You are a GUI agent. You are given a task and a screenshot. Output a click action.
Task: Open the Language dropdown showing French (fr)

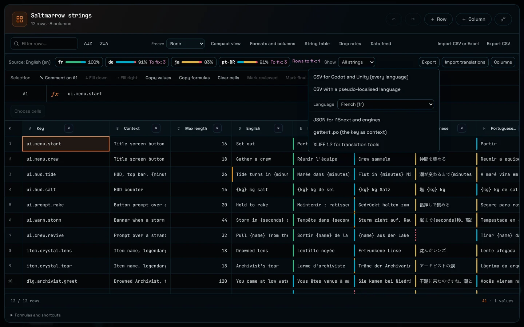pos(386,104)
